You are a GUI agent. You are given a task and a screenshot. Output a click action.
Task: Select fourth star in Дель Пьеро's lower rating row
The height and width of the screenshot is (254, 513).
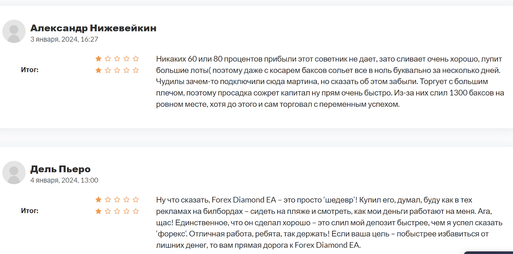point(127,211)
